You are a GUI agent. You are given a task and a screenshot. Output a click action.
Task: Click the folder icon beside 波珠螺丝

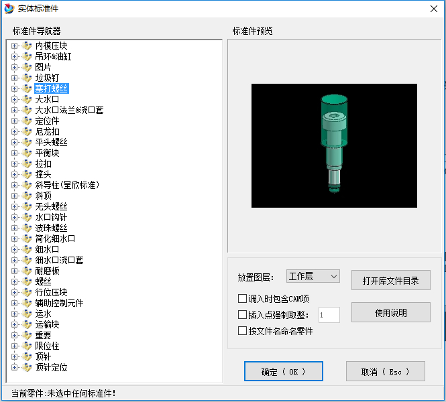point(27,228)
